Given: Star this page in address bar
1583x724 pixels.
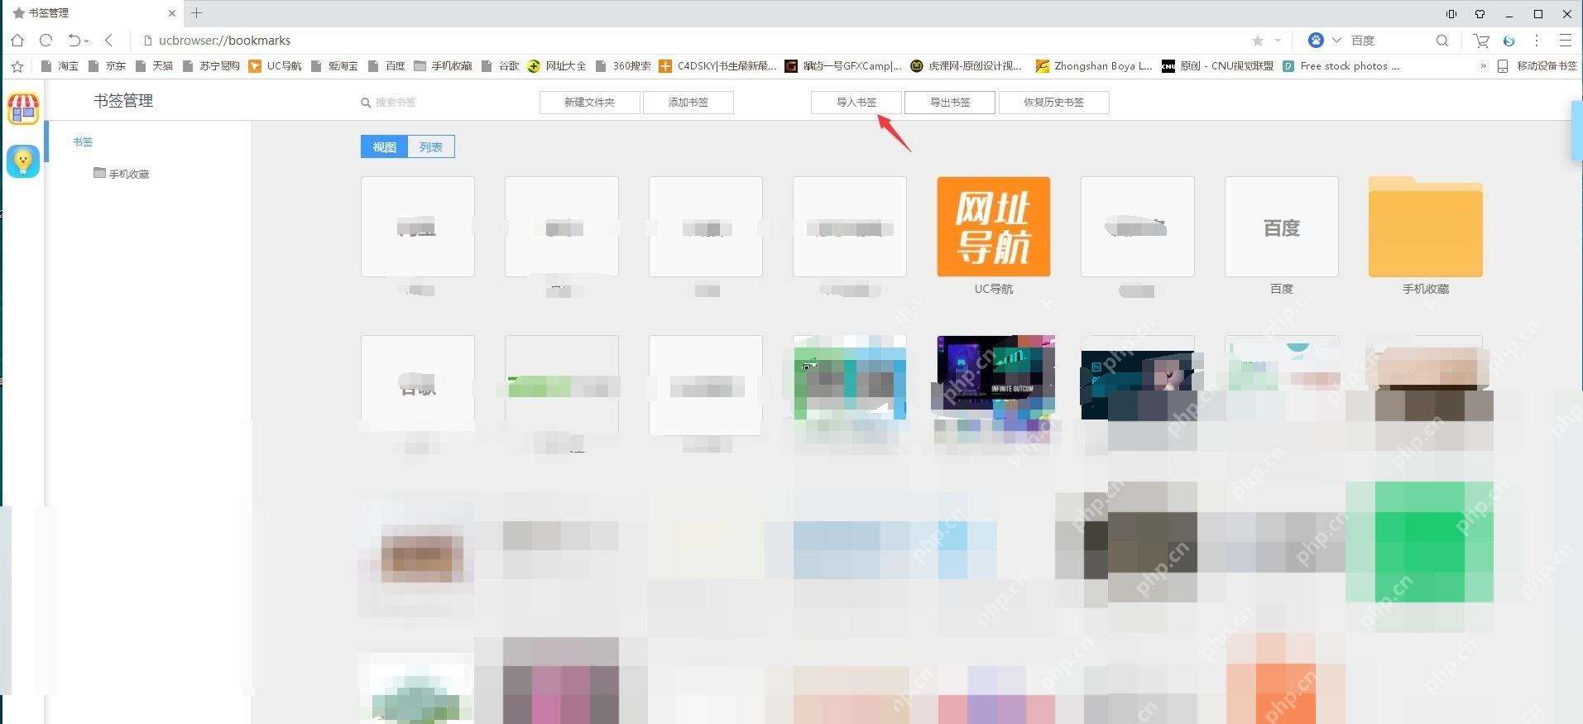Looking at the screenshot, I should (x=1258, y=41).
